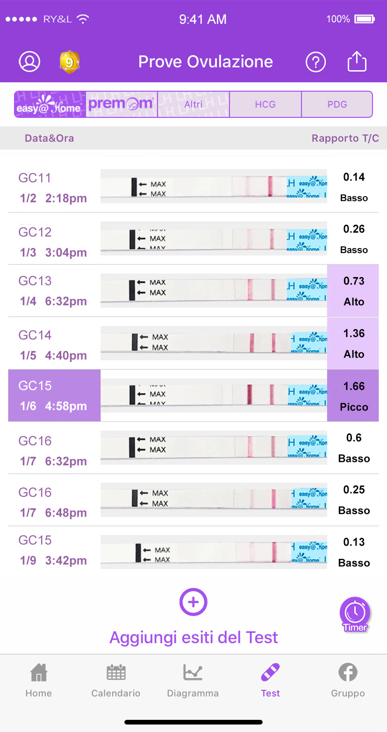Open the user profile icon
The width and height of the screenshot is (387, 732).
(29, 62)
